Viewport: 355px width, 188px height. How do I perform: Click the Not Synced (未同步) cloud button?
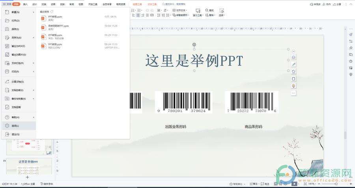click(x=315, y=4)
